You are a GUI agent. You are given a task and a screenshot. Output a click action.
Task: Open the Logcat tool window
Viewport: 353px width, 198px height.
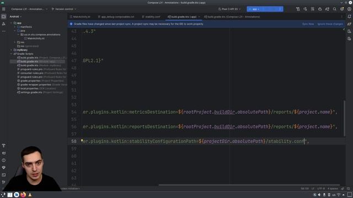tap(4, 153)
